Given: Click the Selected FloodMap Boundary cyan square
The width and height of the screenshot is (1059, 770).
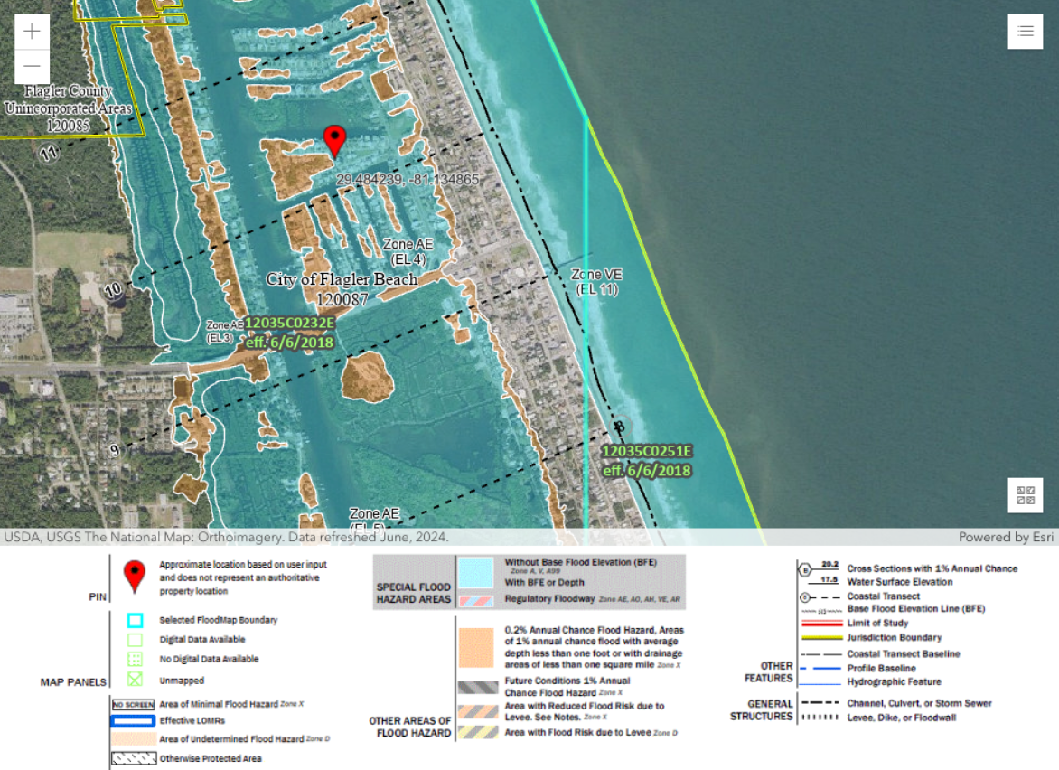Looking at the screenshot, I should [135, 620].
